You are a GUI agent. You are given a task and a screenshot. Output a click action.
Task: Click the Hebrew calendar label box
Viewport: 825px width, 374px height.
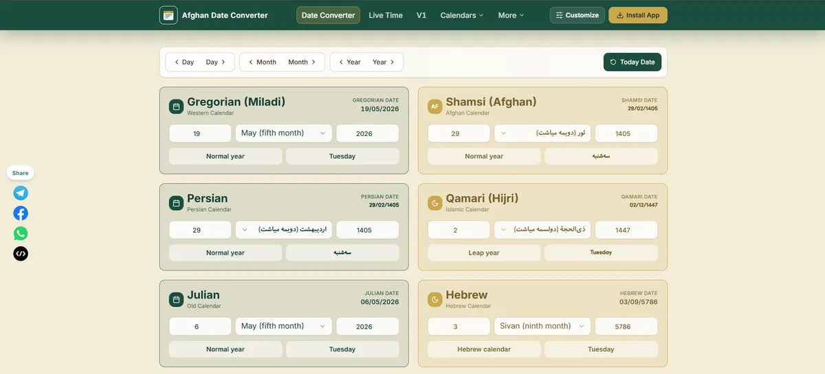484,349
